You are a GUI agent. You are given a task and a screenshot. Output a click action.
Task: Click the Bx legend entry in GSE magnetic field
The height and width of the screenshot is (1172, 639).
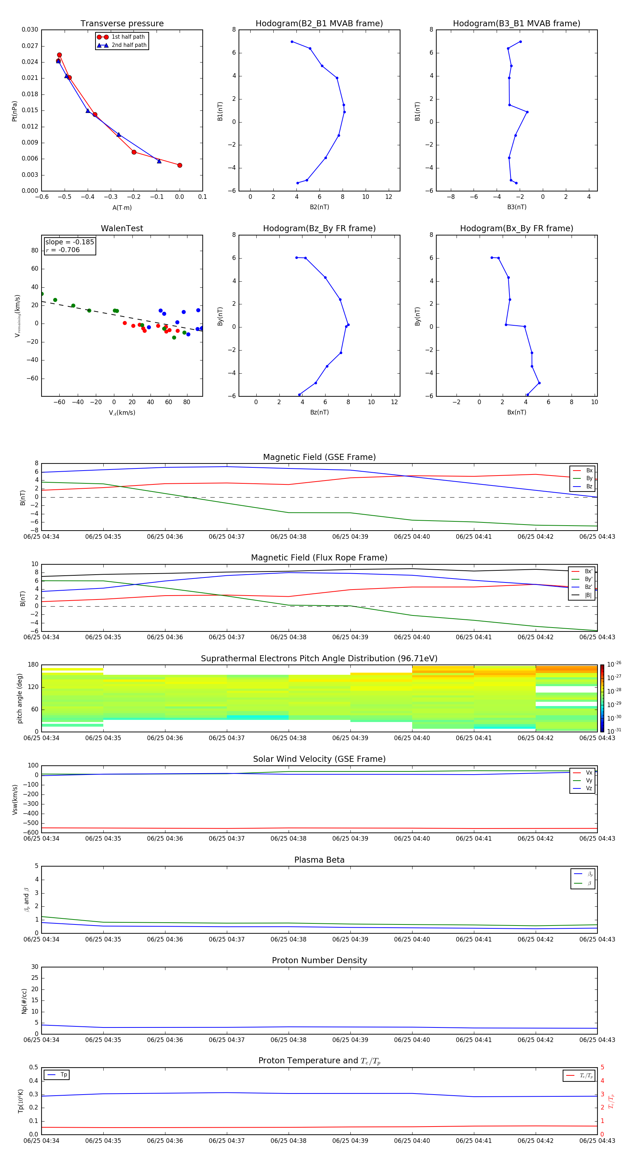click(583, 471)
